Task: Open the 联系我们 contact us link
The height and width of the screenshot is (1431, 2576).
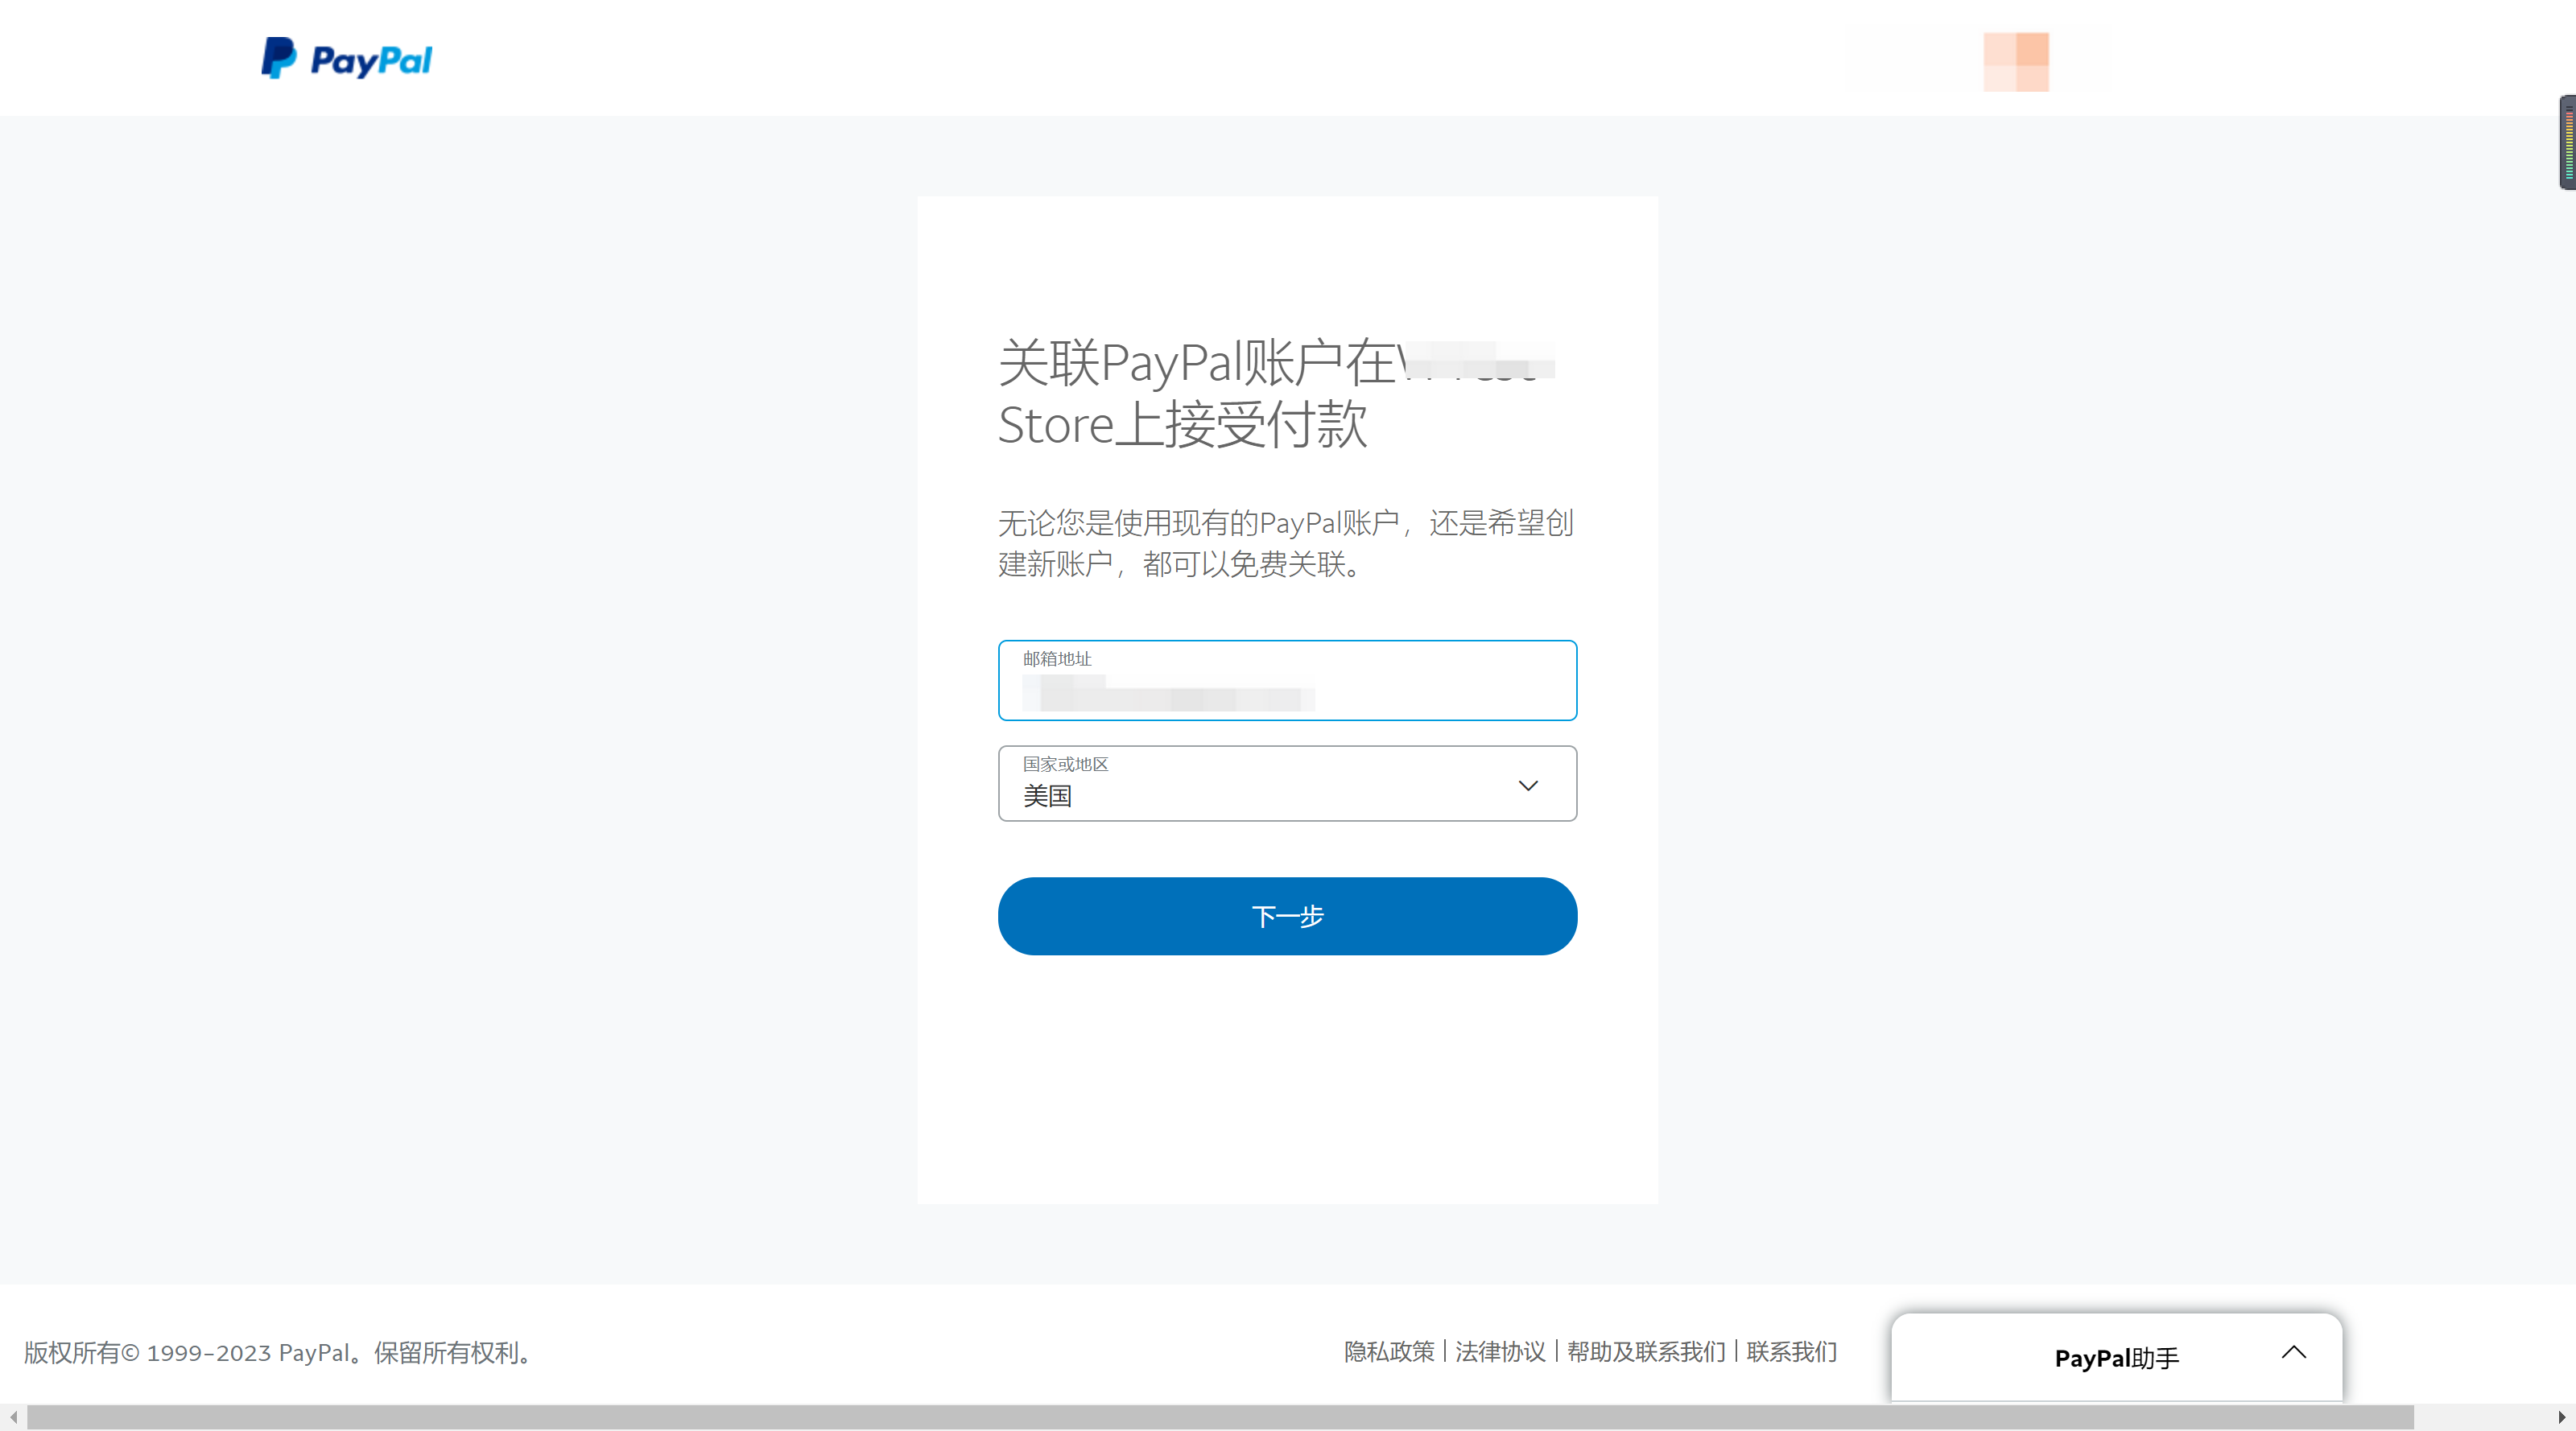Action: pos(1791,1351)
